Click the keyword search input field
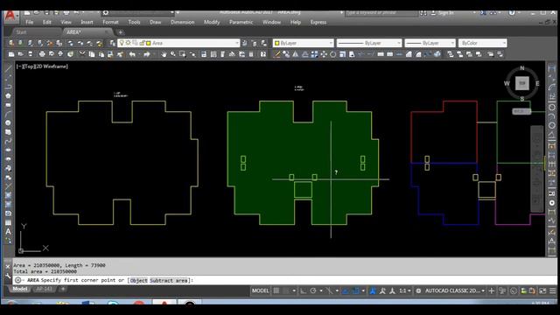Screen dimensions: 560x315 [x=381, y=13]
